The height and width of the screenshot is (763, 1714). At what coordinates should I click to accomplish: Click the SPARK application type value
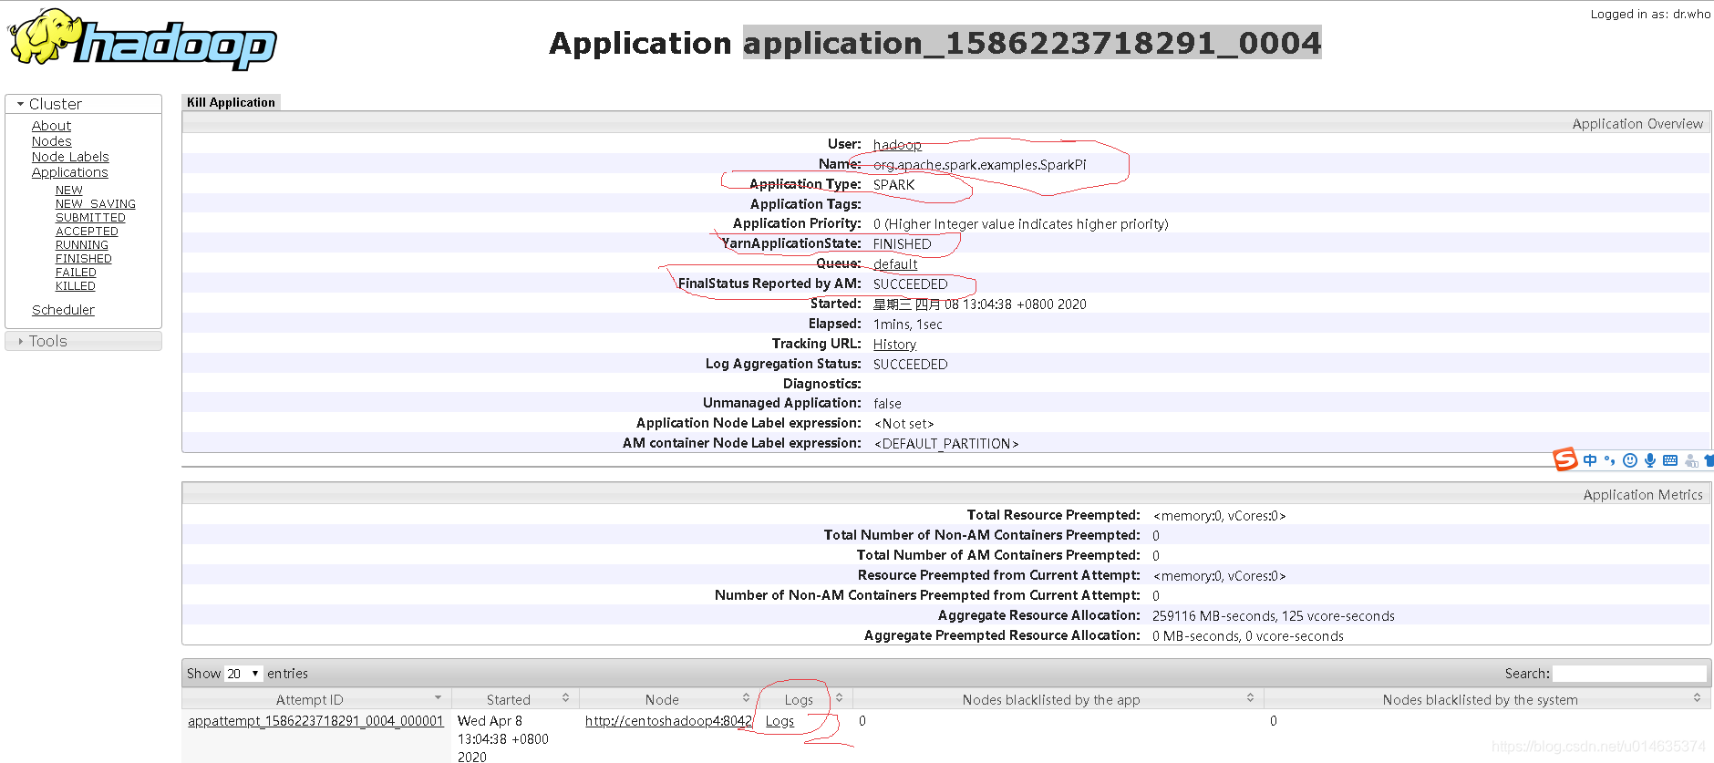(893, 185)
